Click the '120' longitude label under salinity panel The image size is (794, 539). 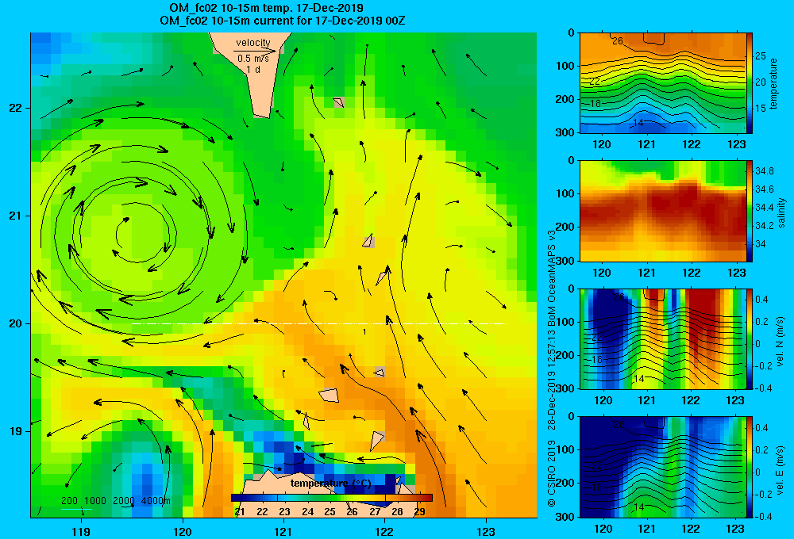602,273
